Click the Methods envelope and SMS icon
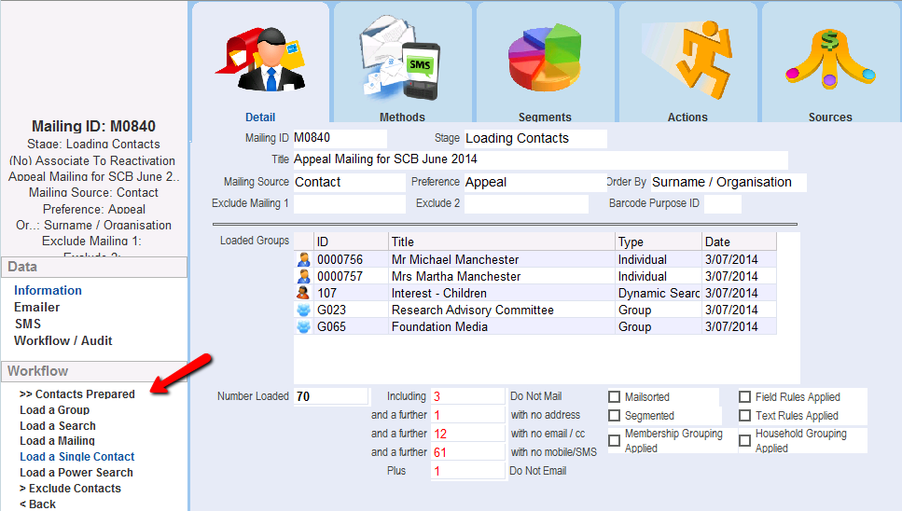 pos(400,58)
